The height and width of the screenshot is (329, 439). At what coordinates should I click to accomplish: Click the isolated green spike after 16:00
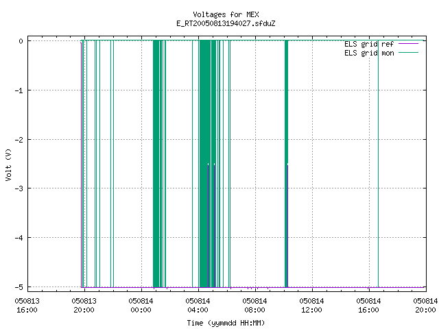[378, 164]
